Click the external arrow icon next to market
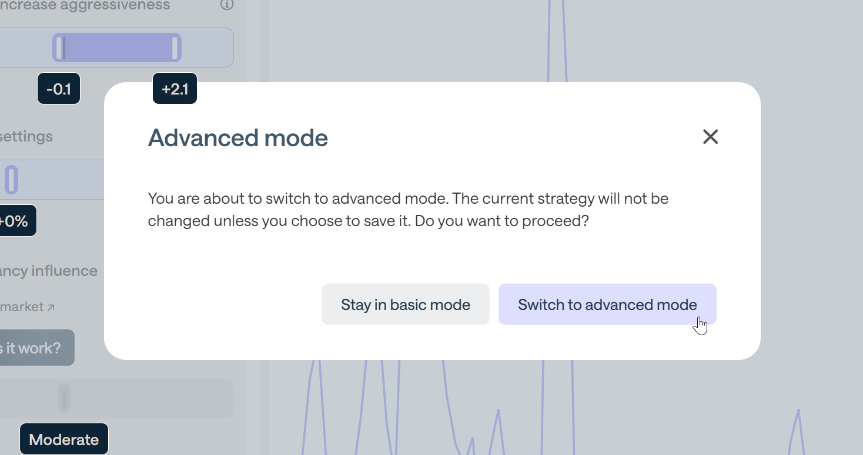 point(51,307)
